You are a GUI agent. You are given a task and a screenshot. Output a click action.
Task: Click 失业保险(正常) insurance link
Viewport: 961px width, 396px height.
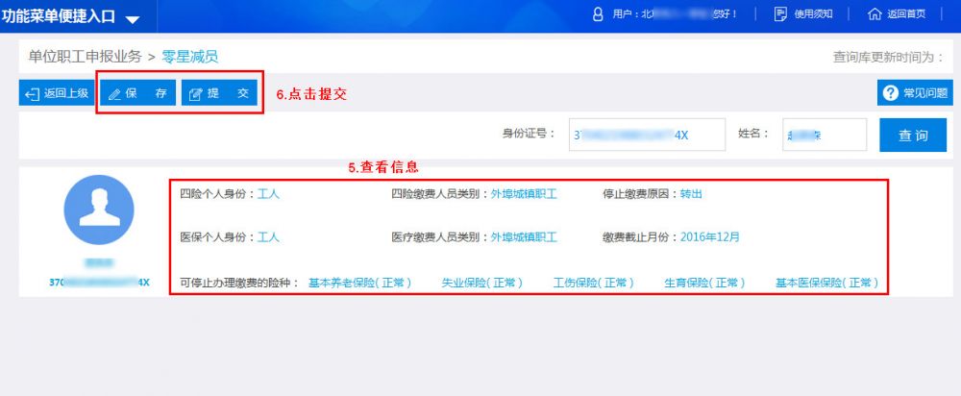click(x=481, y=283)
